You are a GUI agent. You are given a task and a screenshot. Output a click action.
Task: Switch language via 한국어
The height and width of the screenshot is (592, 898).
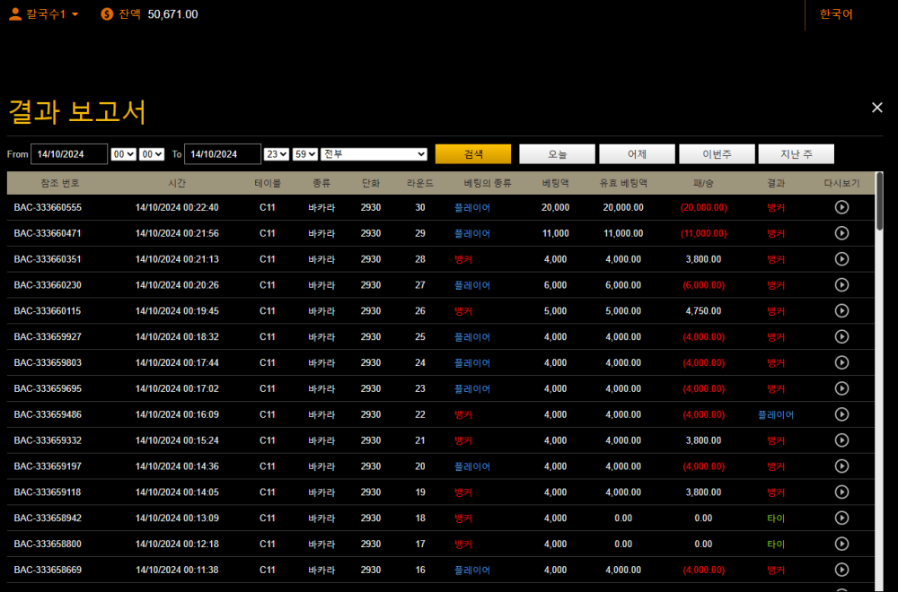click(x=836, y=13)
